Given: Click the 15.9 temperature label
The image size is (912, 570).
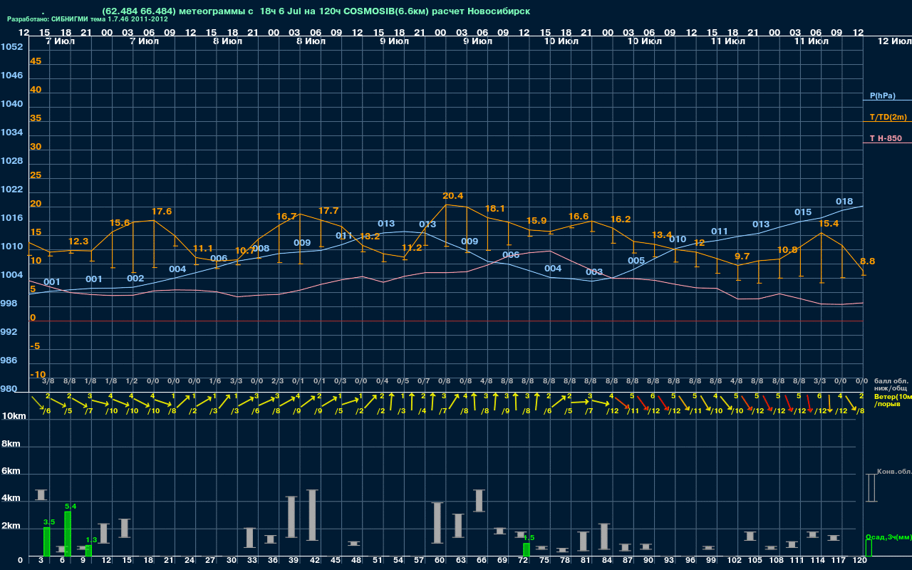Looking at the screenshot, I should point(537,221).
